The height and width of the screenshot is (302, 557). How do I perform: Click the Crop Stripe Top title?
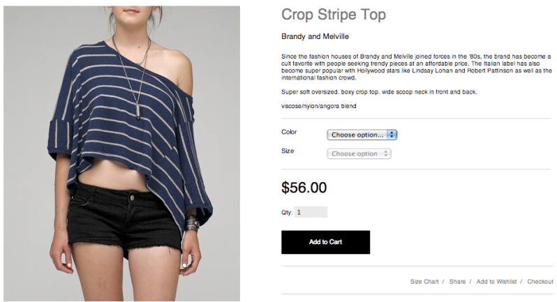click(x=334, y=15)
